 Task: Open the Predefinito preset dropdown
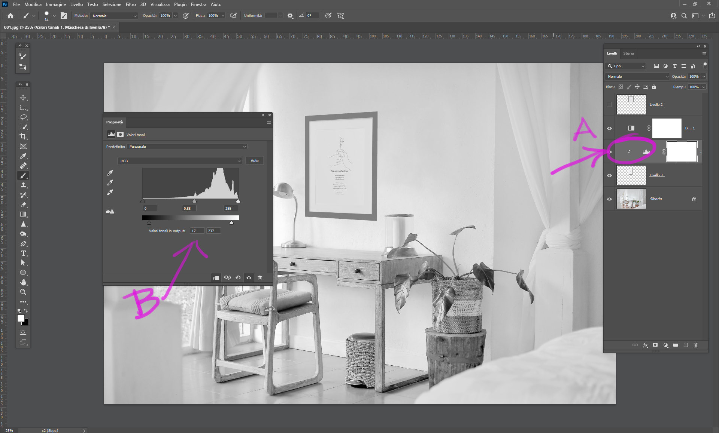click(187, 147)
